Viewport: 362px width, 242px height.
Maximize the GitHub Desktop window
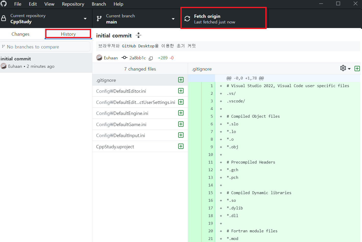[x=338, y=4]
